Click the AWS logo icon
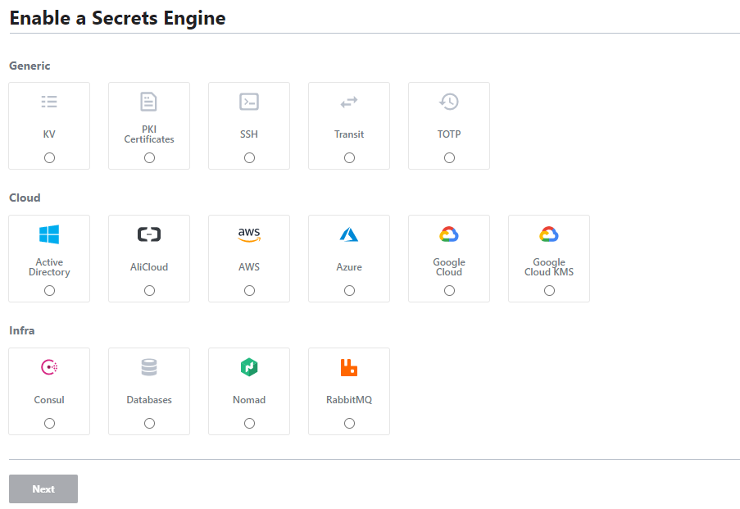Viewport: 740px width, 509px height. point(249,234)
